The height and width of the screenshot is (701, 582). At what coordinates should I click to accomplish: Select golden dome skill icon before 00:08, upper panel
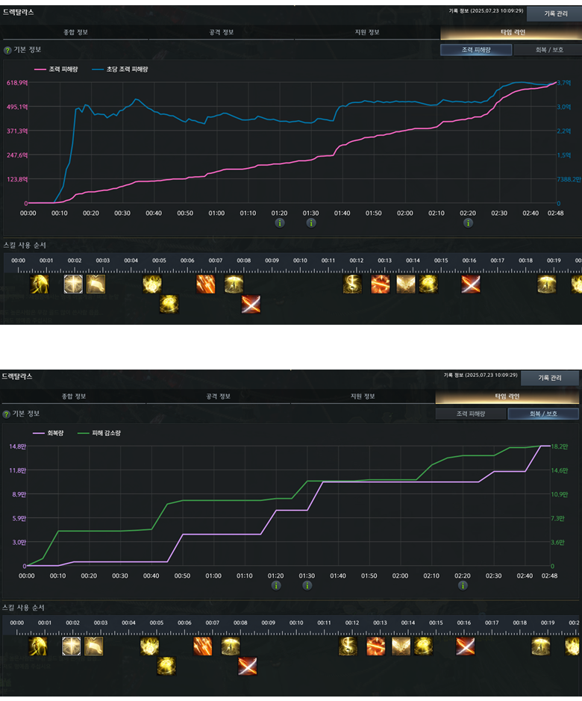tap(234, 284)
